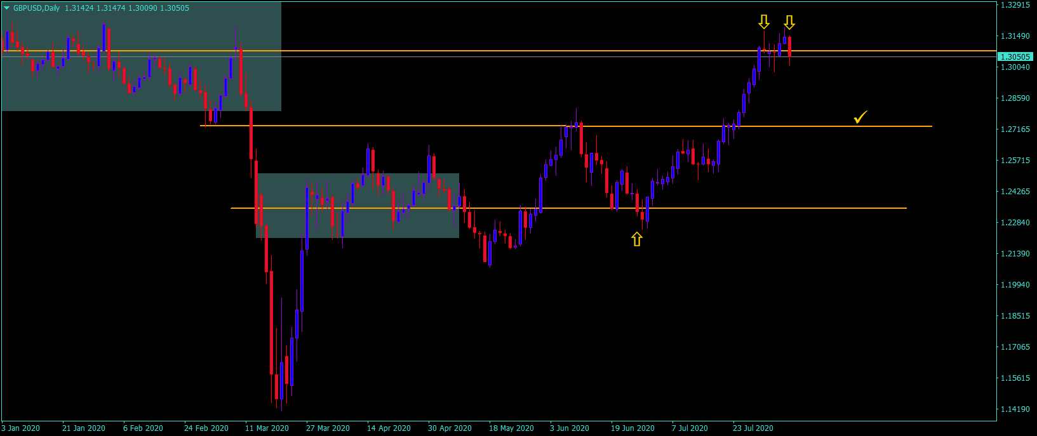Select the GBPUSD,Daily chart title
The width and height of the screenshot is (1037, 436).
pyautogui.click(x=36, y=8)
